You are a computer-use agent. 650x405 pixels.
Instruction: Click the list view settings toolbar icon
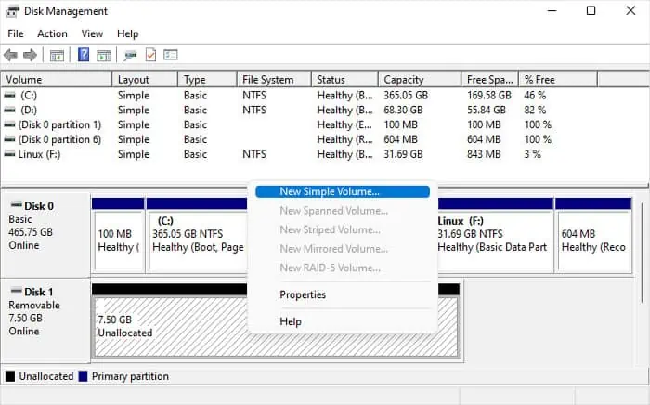[170, 55]
